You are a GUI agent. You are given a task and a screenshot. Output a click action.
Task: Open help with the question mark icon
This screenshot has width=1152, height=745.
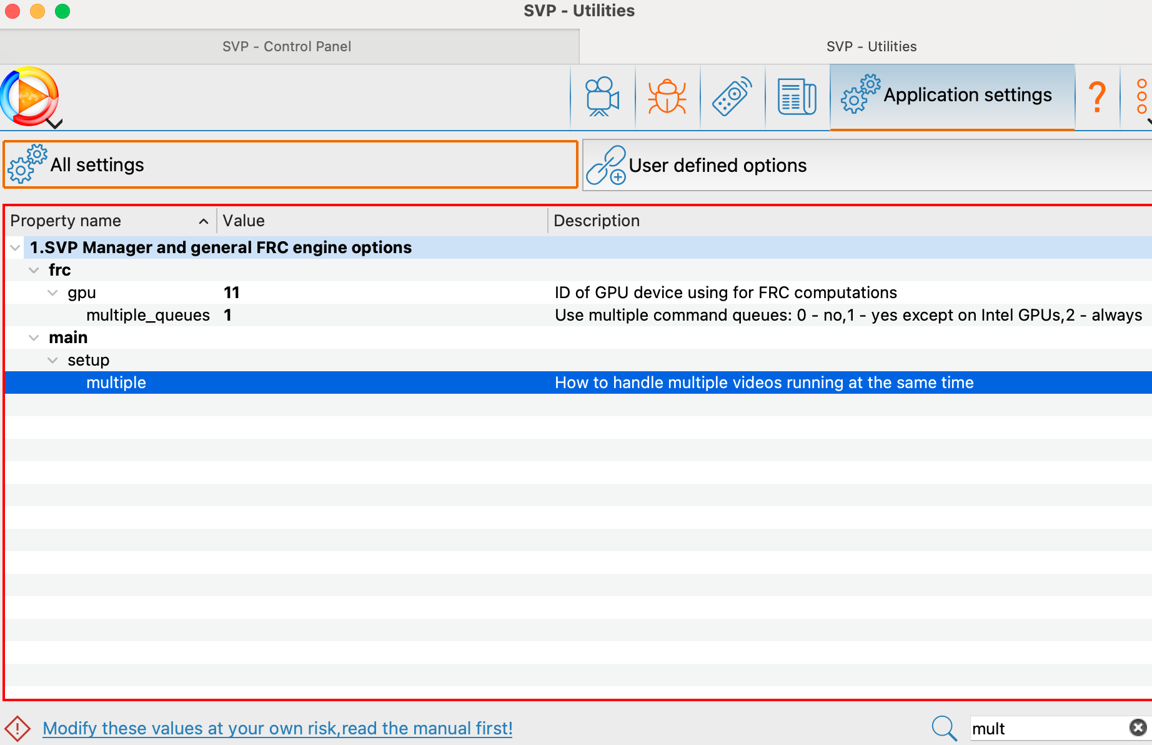(1096, 97)
